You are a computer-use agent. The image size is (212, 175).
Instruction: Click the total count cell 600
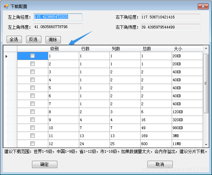pos(156,144)
